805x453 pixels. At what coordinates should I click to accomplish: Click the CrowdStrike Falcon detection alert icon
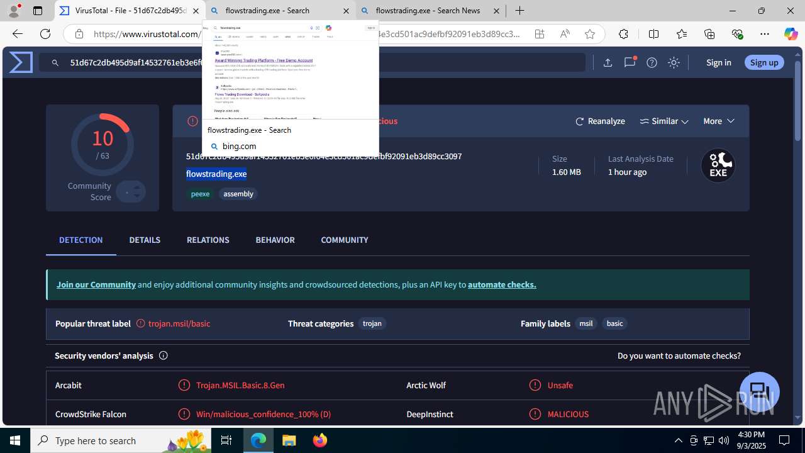tap(184, 414)
